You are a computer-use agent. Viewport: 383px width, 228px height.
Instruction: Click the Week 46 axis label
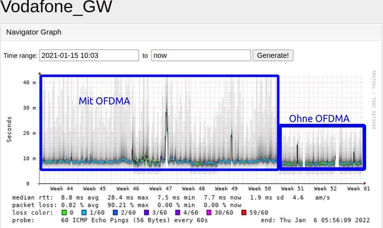point(128,189)
